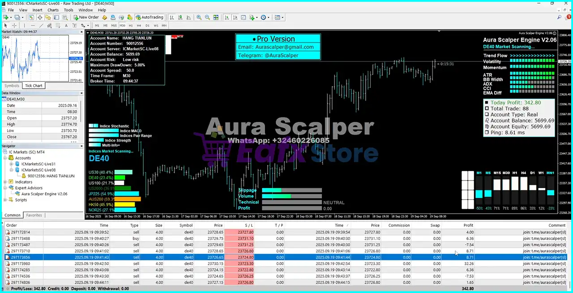Tile chart windows icon

pos(216,17)
